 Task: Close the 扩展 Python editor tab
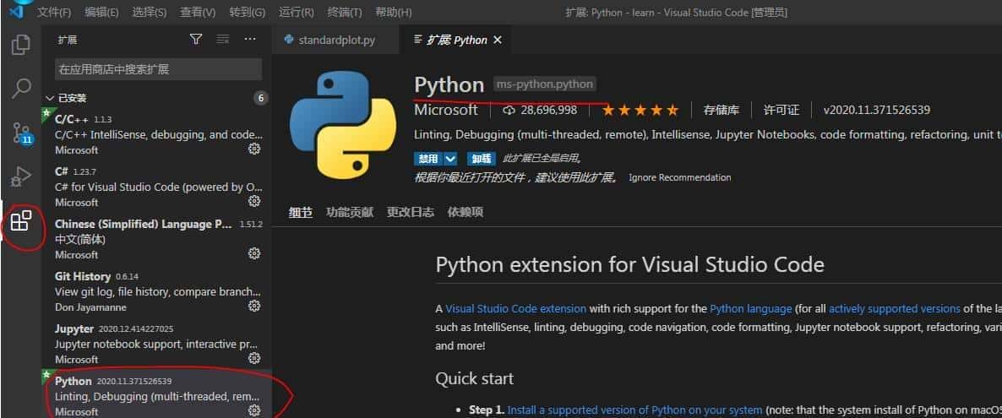[x=498, y=41]
